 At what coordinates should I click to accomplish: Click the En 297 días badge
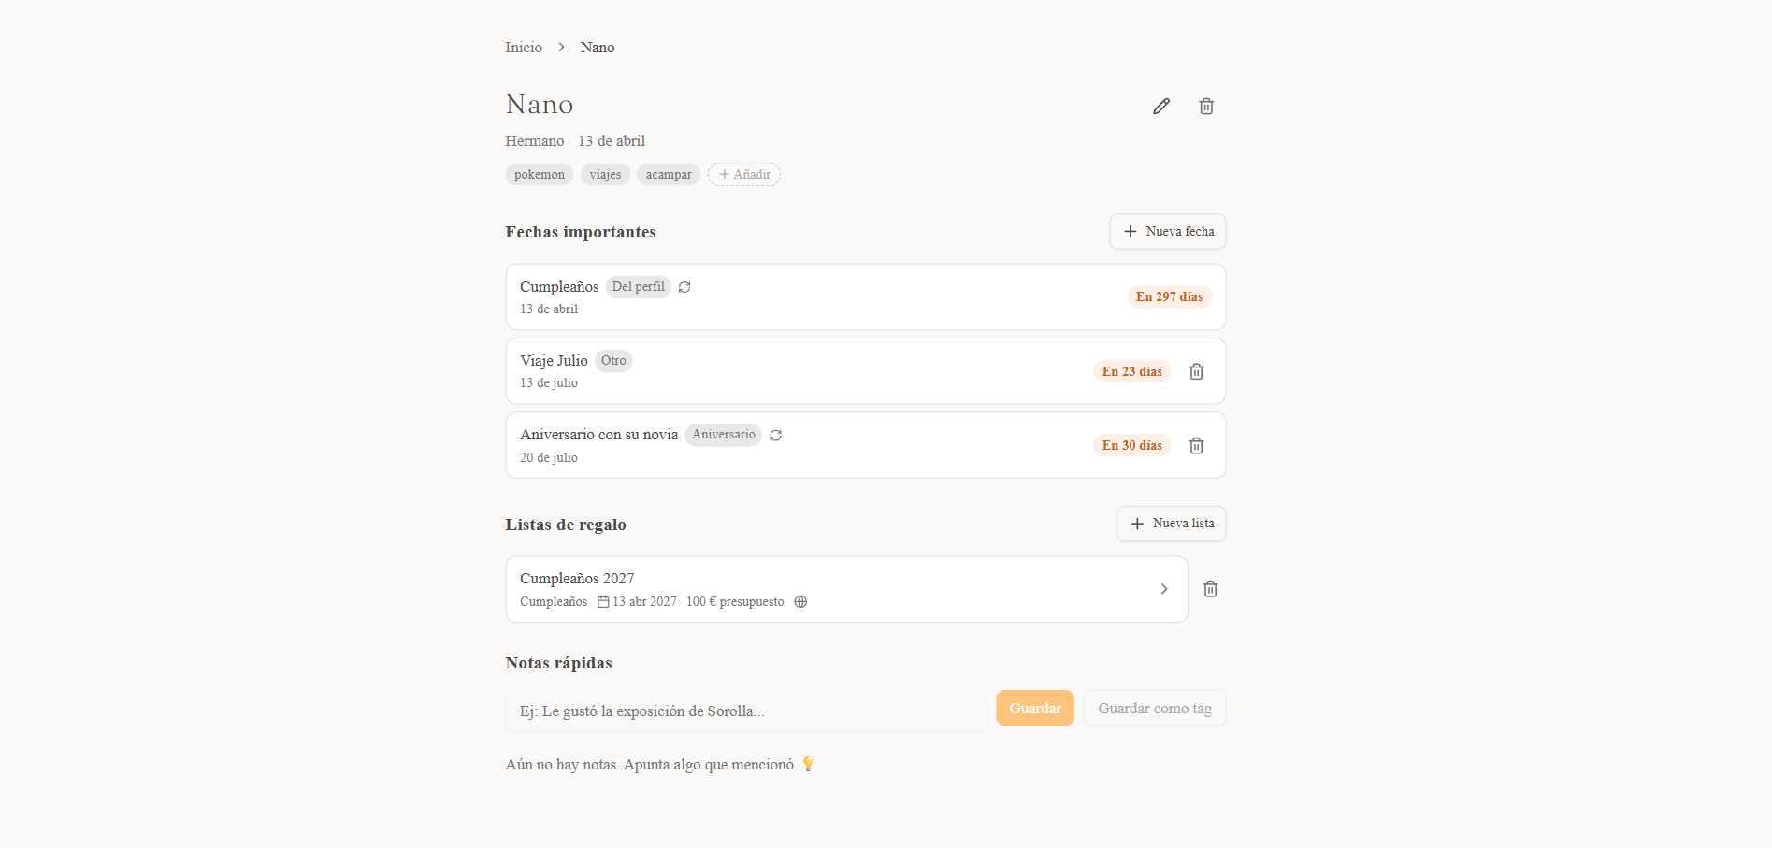[1170, 297]
